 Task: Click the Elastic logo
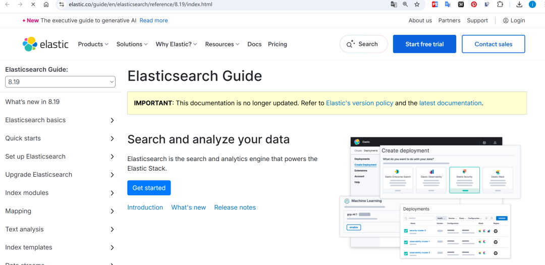point(45,44)
